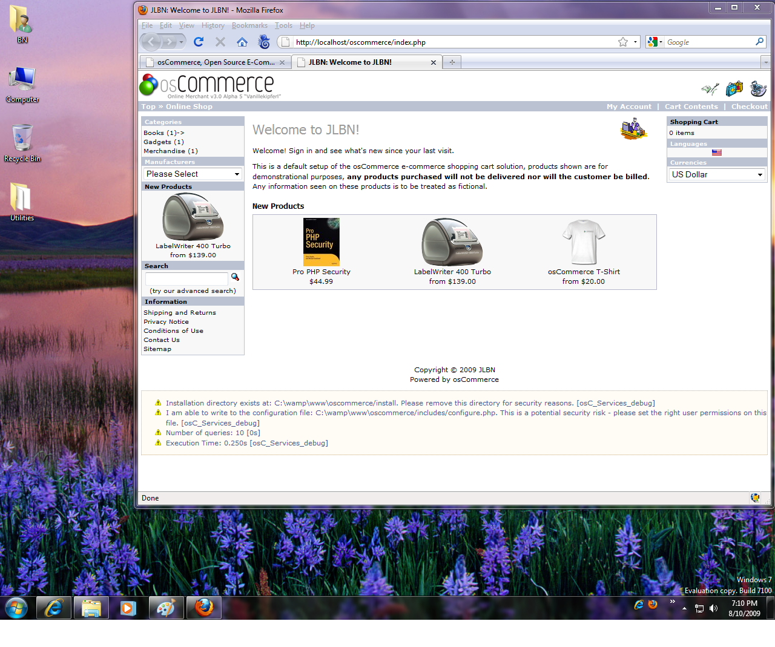Click the sidebar product search input field
Screen dimensions: 775x647
coord(186,278)
